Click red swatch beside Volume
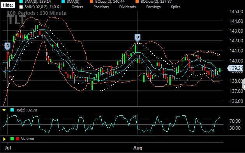Screen dimensions: 245x153 coord(18,139)
